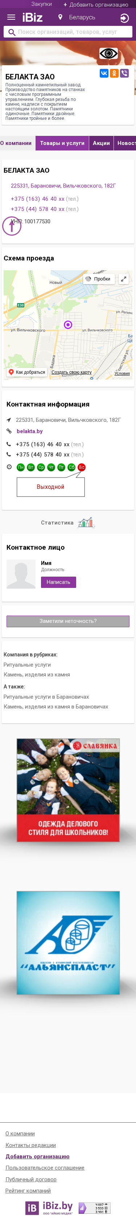Select the Вс Sunday schedule indicator

[82, 467]
